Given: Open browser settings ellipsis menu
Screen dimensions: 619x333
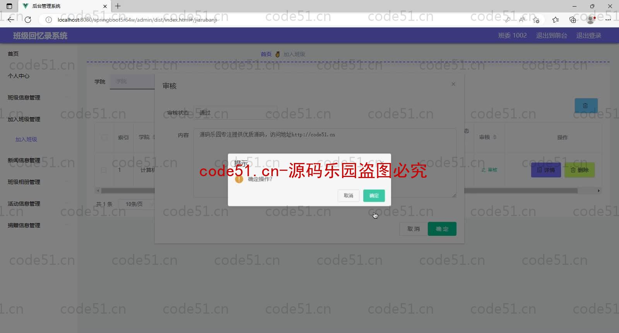Looking at the screenshot, I should (x=608, y=20).
